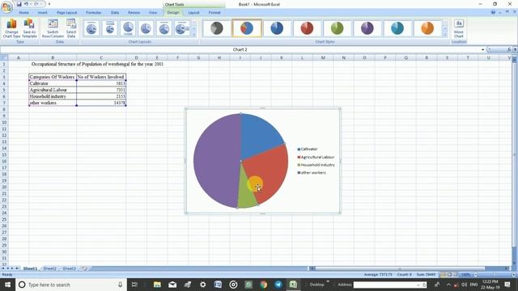This screenshot has width=518, height=291.
Task: Open Excel Help icon
Action: tap(493, 12)
